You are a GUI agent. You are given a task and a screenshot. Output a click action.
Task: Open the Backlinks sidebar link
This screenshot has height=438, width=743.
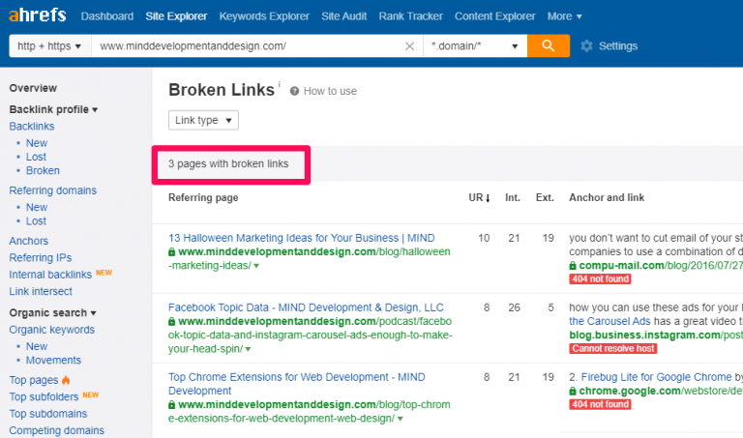[32, 127]
